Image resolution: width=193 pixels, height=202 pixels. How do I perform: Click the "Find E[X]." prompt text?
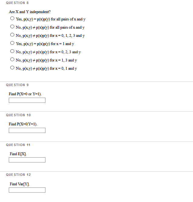18,154
